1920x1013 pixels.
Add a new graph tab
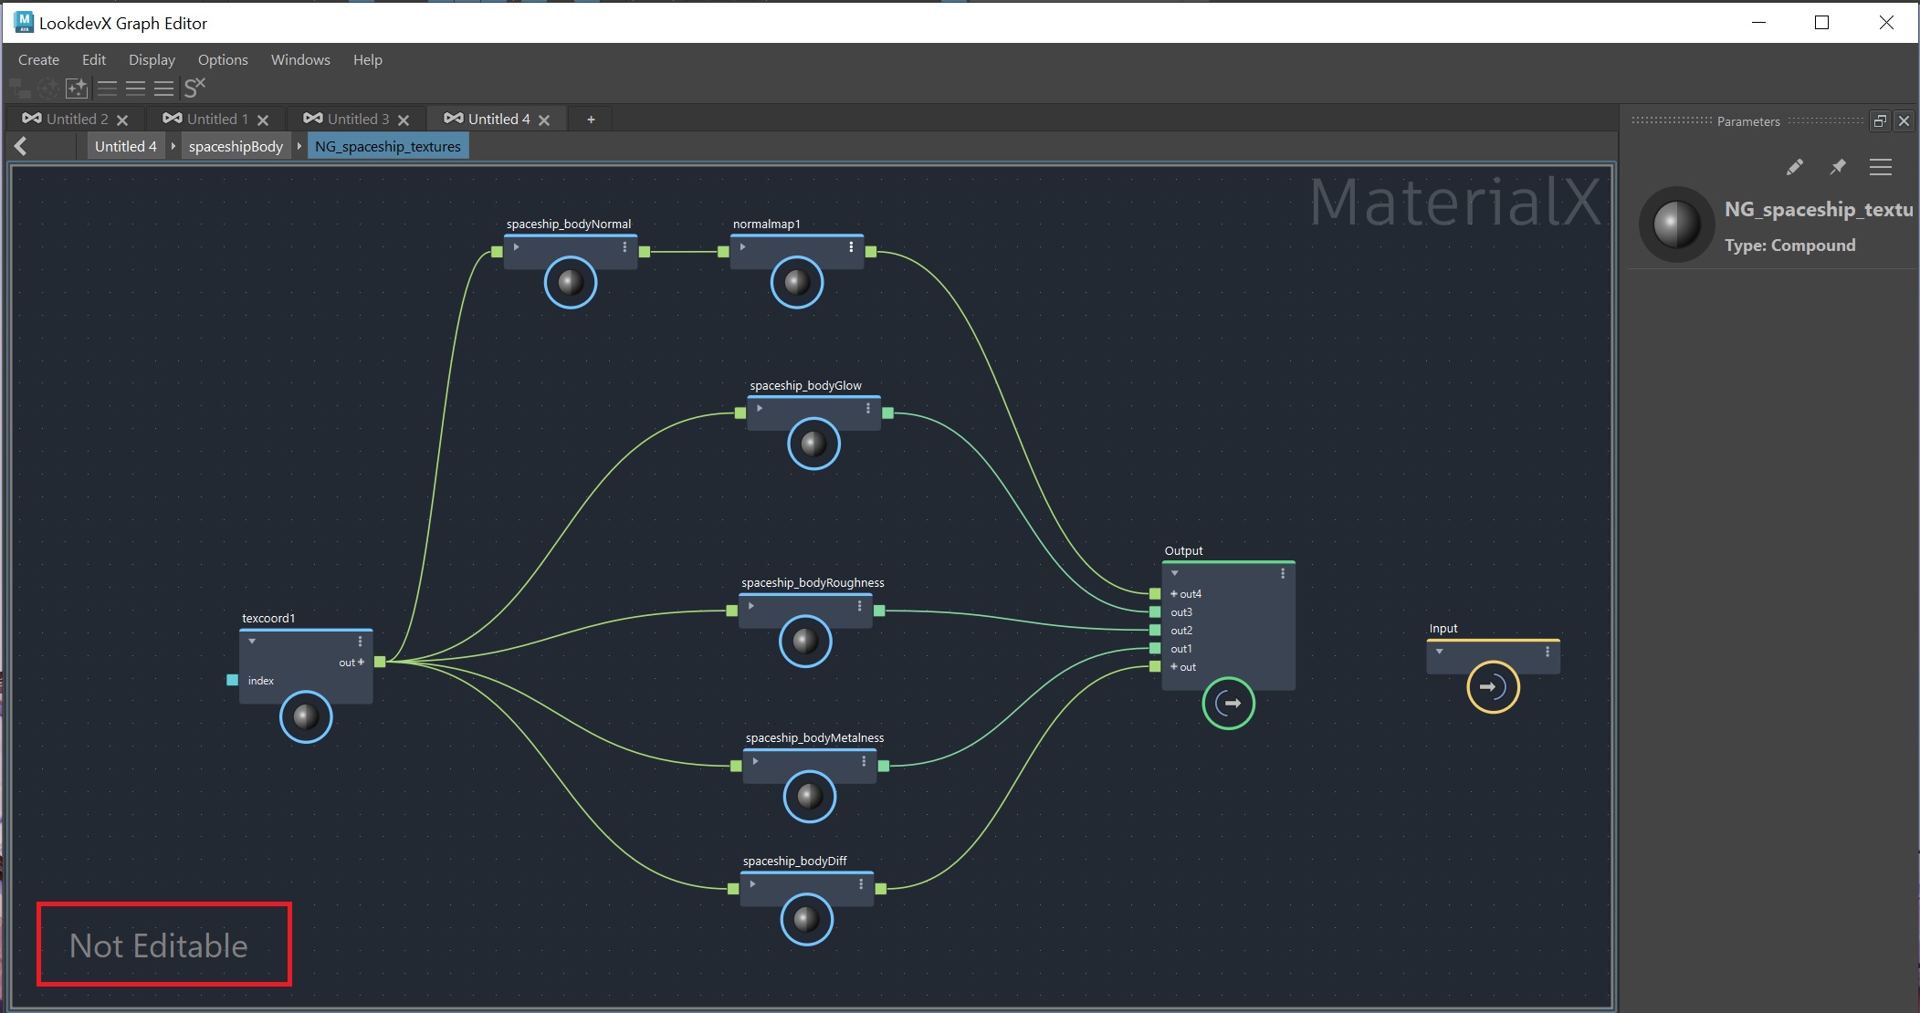591,120
